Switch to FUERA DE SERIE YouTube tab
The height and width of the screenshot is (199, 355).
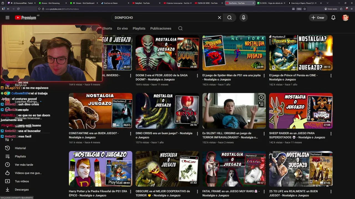pos(209,3)
